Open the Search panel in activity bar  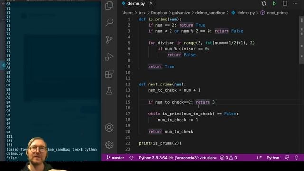(109, 22)
